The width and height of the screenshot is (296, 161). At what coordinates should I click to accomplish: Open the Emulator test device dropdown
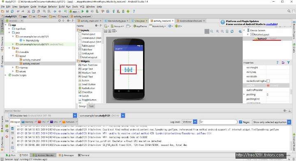[x=43, y=115]
